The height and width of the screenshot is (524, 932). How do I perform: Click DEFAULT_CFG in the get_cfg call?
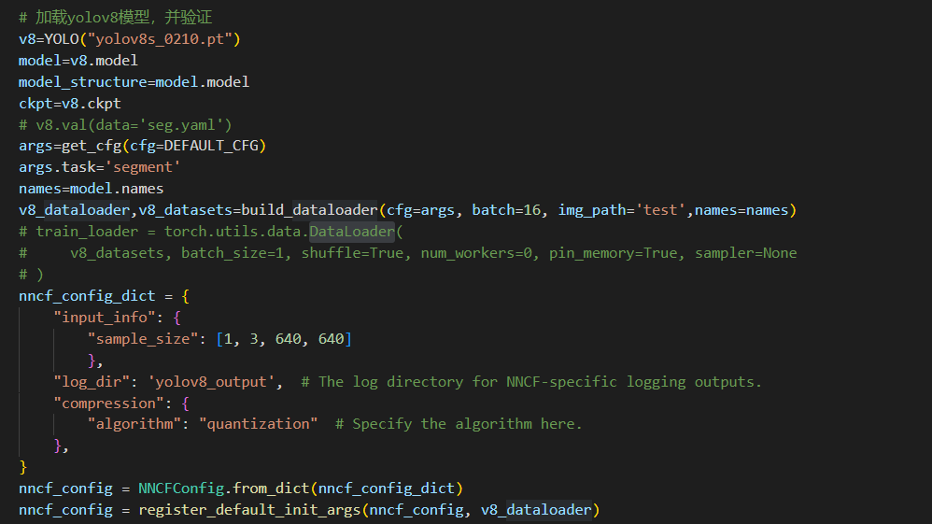[x=211, y=146]
